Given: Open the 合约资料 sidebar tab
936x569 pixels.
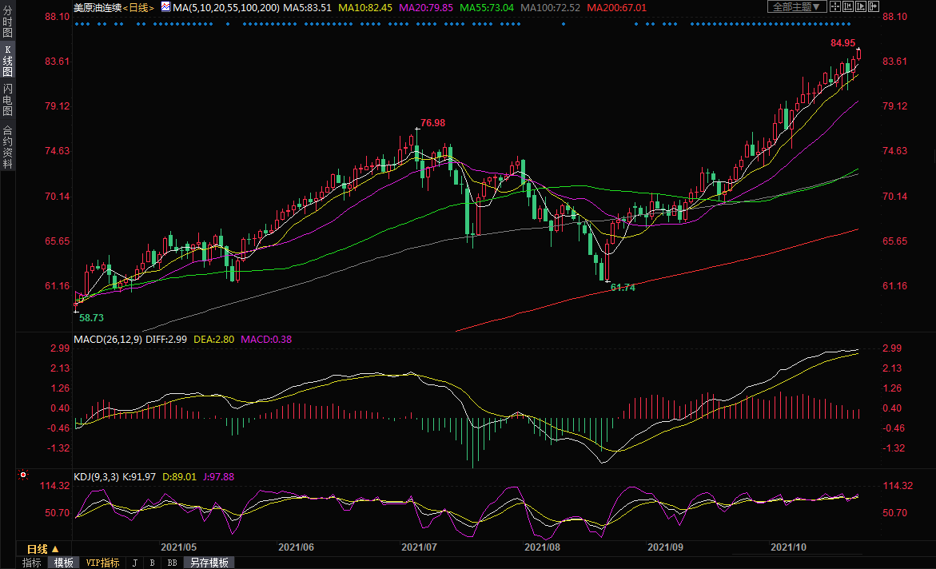Looking at the screenshot, I should click(x=7, y=146).
